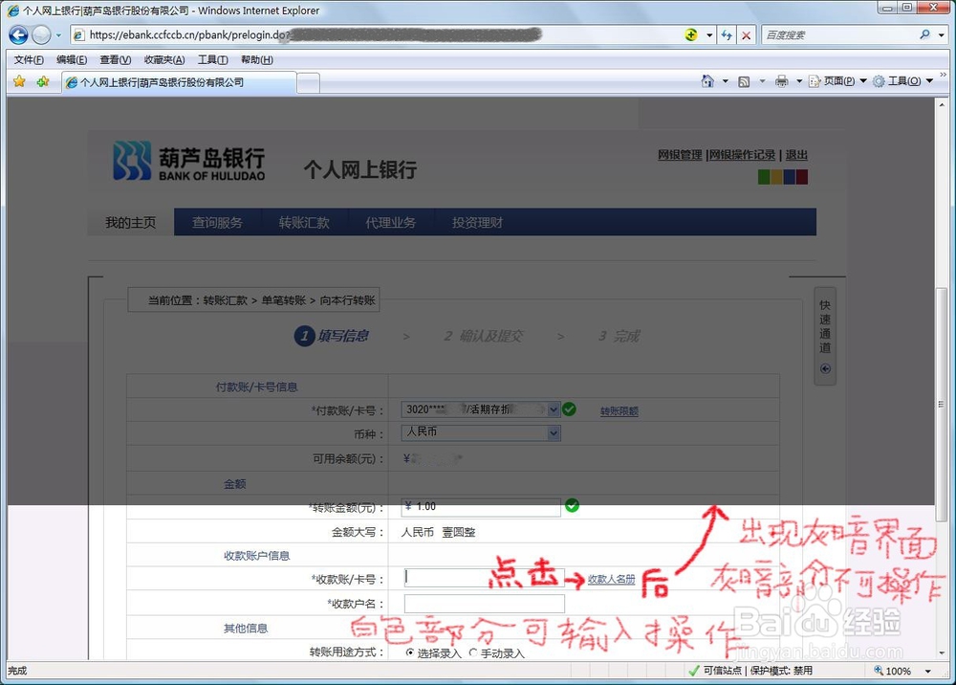The width and height of the screenshot is (956, 685).
Task: Select the 个人网上银行 browser tab
Action: click(180, 82)
